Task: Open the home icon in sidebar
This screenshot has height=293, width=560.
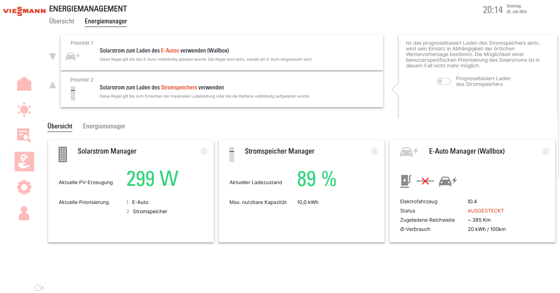Action: 24,84
